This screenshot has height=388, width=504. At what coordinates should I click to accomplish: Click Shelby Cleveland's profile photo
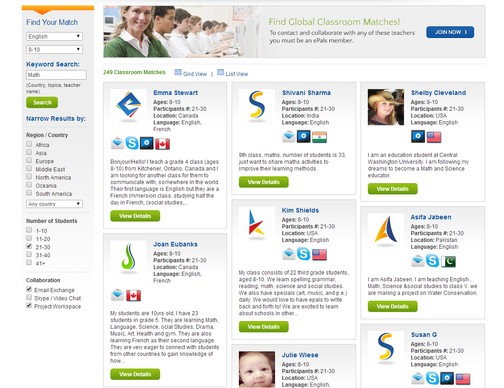pos(386,107)
